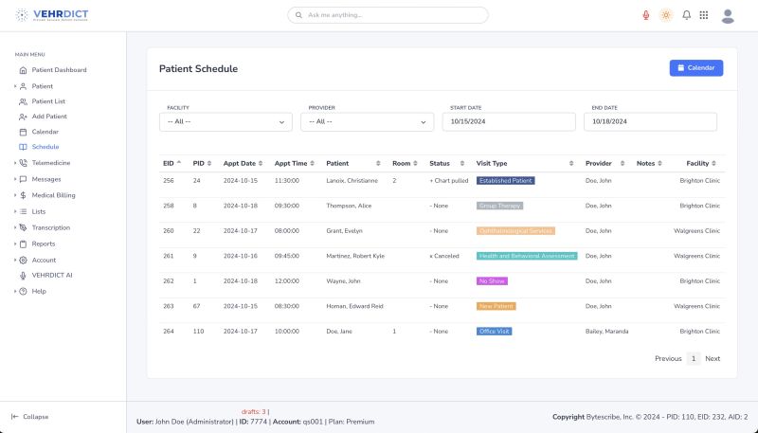Open the apps grid icon
Viewport: 758px width, 433px height.
click(704, 15)
